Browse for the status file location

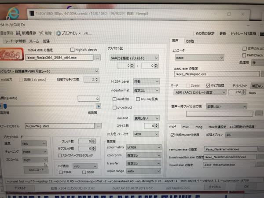(98, 126)
